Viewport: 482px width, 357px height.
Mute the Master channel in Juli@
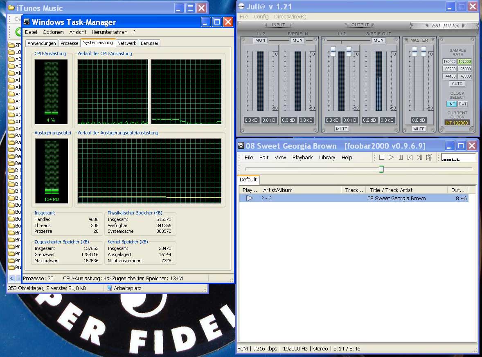(x=419, y=129)
